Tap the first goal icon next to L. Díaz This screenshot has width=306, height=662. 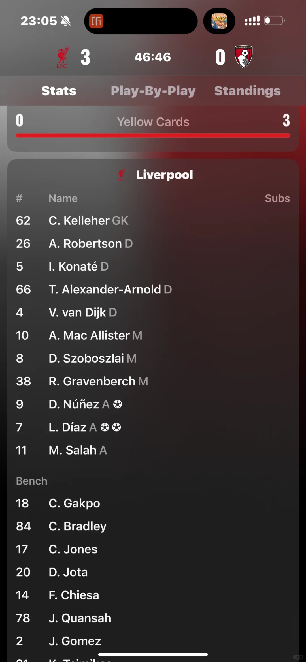(x=105, y=427)
